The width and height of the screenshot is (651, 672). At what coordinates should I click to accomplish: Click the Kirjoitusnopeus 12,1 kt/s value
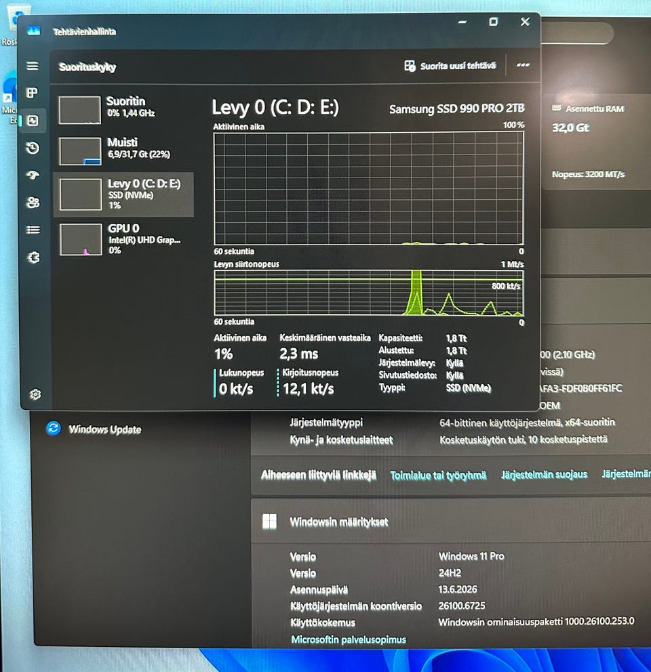(x=308, y=389)
